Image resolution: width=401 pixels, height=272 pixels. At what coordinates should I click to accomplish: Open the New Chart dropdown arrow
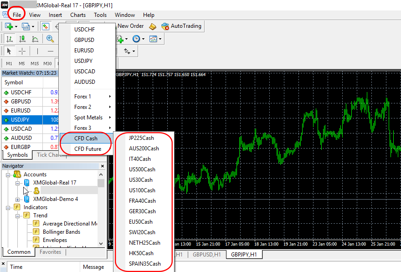coord(16,26)
